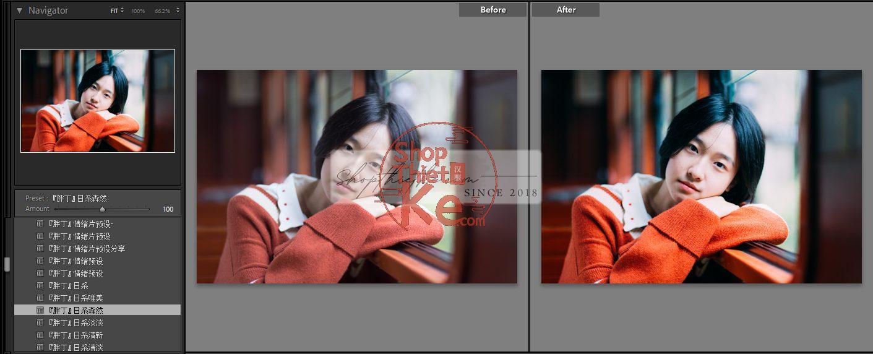873x354 pixels.
Task: Set Navigator zoom to 100%
Action: coord(137,11)
